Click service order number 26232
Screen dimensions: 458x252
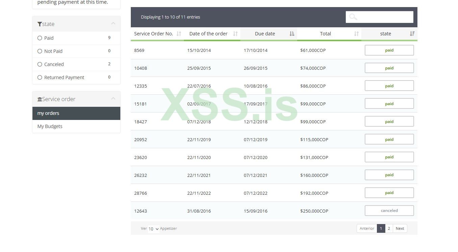(x=141, y=176)
